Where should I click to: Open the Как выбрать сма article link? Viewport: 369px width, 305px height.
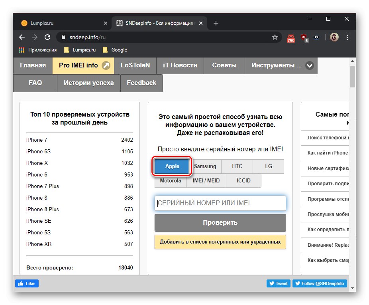click(x=328, y=260)
